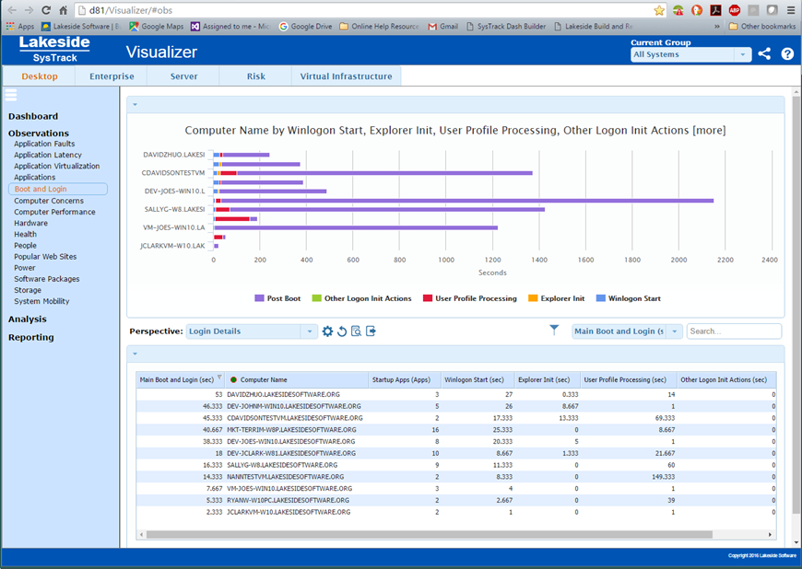This screenshot has height=569, width=802.
Task: Click the Adblock Plus extension icon
Action: point(735,10)
